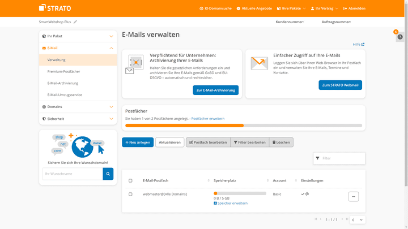Click the checkmark settings icon in webmaster row
This screenshot has width=408, height=229.
coord(303,194)
